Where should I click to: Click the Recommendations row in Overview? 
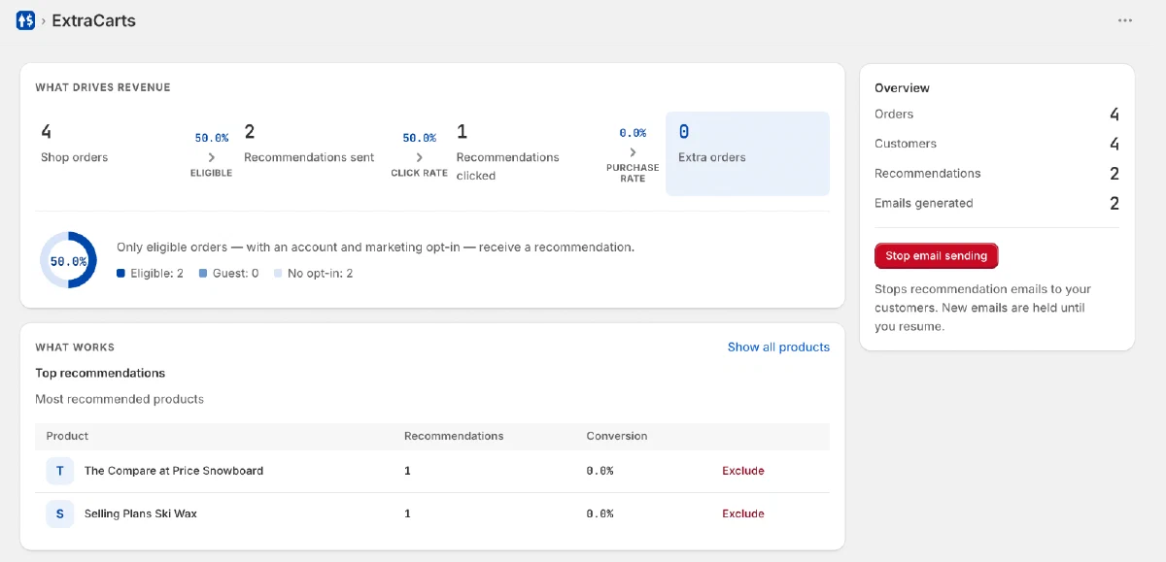click(997, 174)
